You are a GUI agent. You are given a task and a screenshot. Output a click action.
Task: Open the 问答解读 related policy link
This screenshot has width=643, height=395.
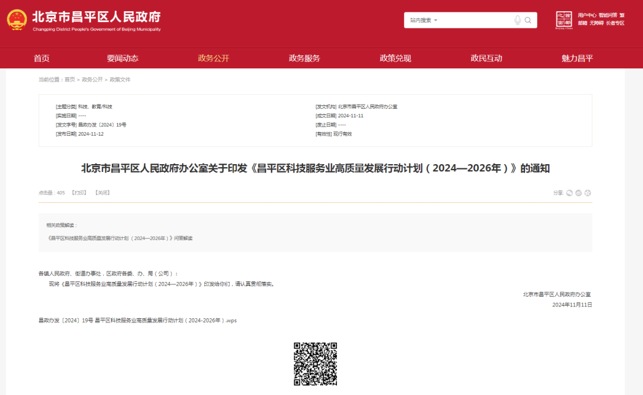[x=120, y=238]
